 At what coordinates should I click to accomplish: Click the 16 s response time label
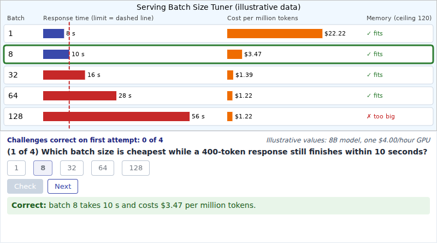(x=94, y=75)
